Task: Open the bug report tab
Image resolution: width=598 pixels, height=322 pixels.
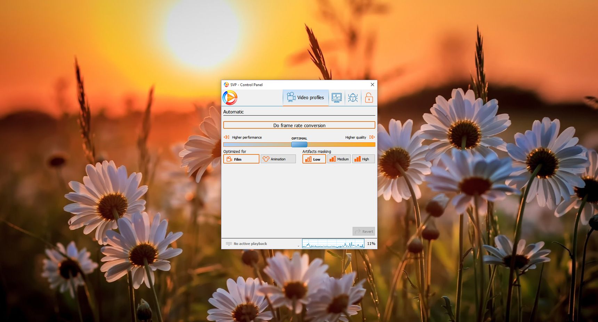Action: click(x=353, y=98)
